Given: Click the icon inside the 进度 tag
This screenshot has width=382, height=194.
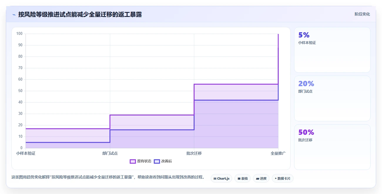Looking at the screenshot, I should coord(258,178).
